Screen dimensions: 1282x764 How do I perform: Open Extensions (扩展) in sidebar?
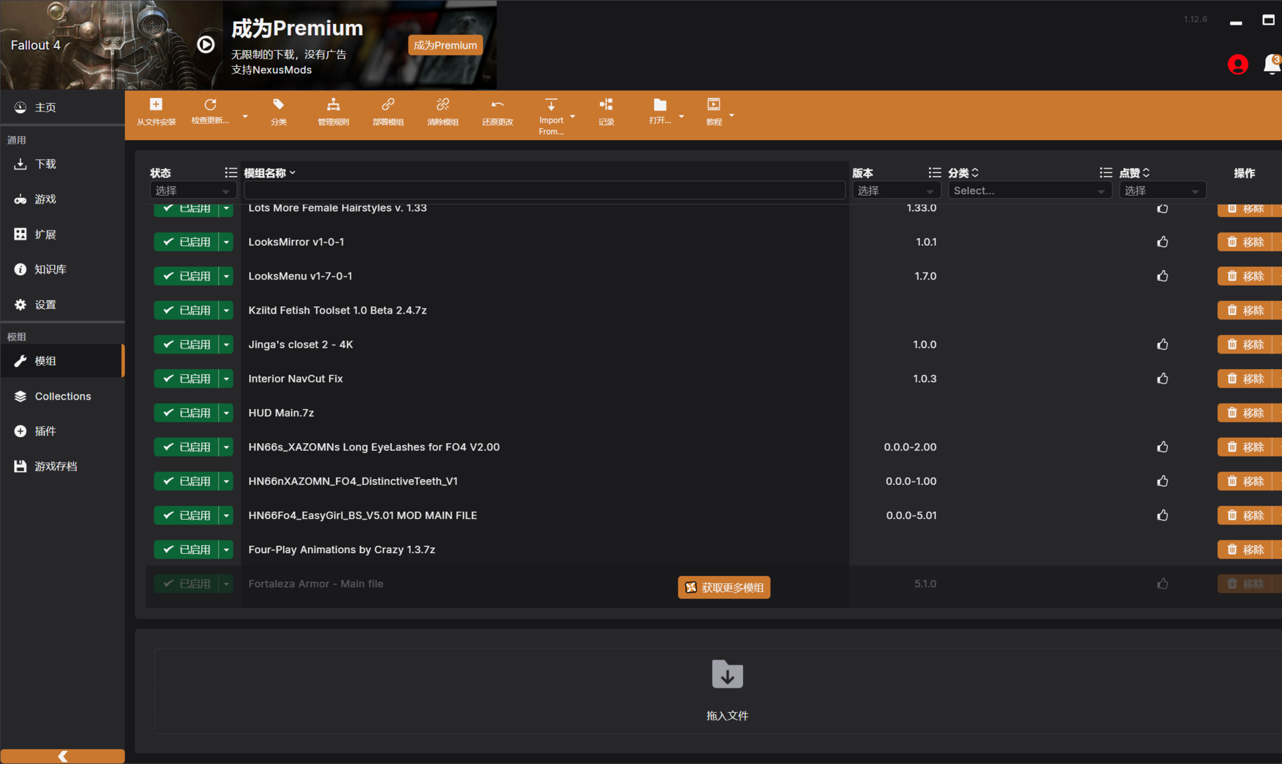pyautogui.click(x=62, y=234)
